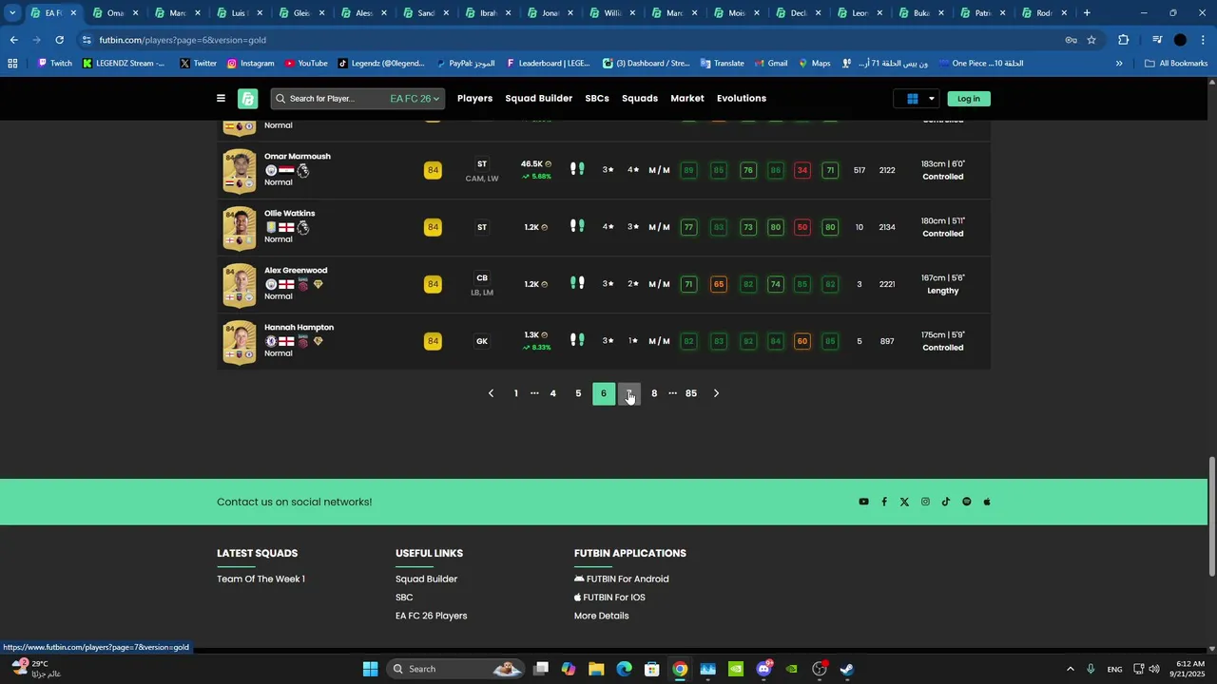1217x684 pixels.
Task: Go to page 1 of players
Action: [516, 393]
